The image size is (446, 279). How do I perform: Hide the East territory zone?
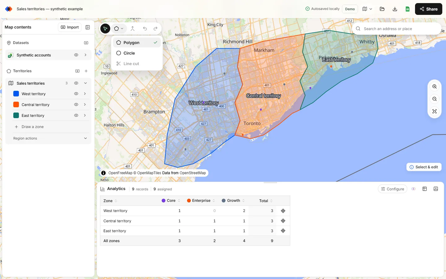pyautogui.click(x=76, y=115)
